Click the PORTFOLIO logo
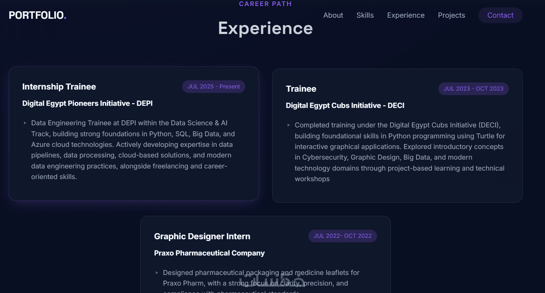The height and width of the screenshot is (293, 545). tap(38, 15)
